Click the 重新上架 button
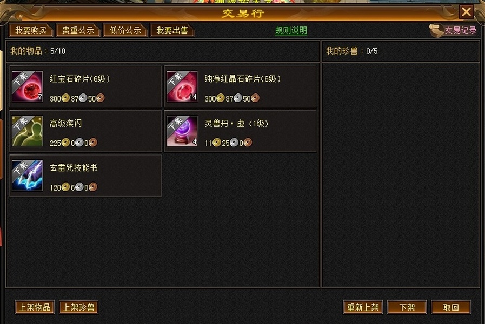 (363, 307)
